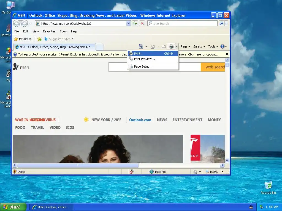
Task: Click the blue Help question mark icon
Action: (x=223, y=46)
